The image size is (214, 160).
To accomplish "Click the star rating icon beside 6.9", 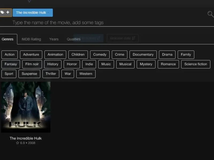I will click(17, 143).
